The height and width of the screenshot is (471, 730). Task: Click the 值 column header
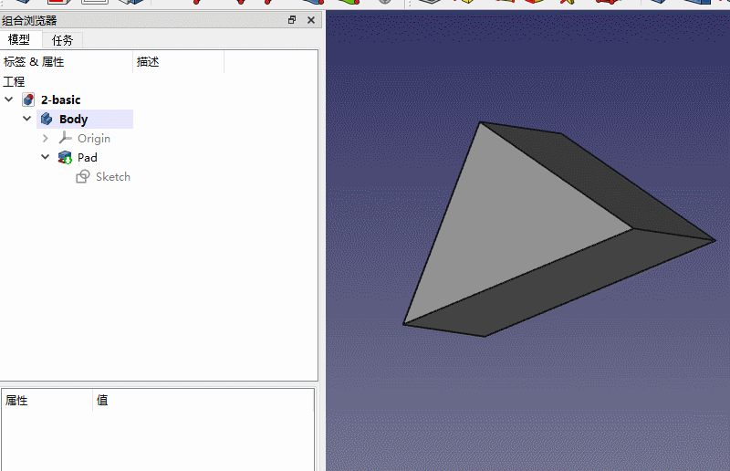(x=102, y=400)
